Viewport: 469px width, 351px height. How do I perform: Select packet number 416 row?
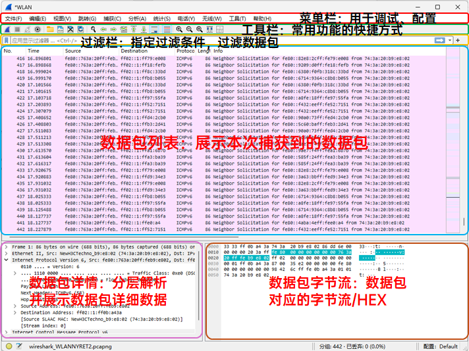[224, 59]
